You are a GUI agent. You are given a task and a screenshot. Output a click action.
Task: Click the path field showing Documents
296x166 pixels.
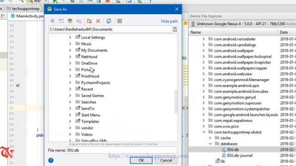coord(110,30)
